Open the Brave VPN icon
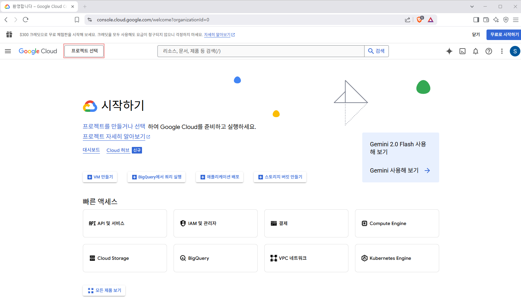Screen dimensions: 521x308 coord(506,20)
